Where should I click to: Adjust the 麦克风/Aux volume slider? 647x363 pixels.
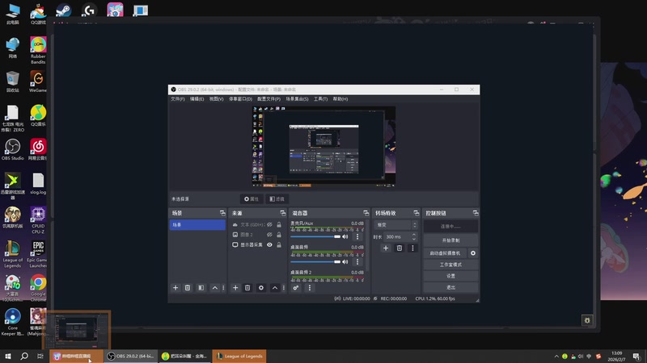click(315, 236)
